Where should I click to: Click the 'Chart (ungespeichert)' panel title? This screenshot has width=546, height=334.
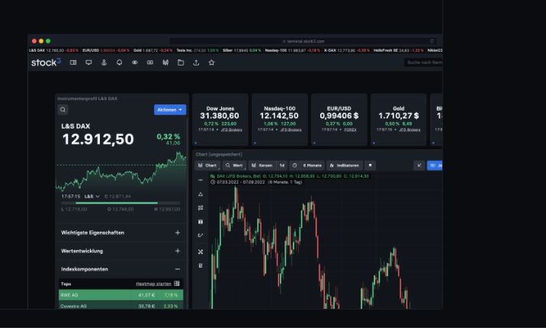point(219,154)
